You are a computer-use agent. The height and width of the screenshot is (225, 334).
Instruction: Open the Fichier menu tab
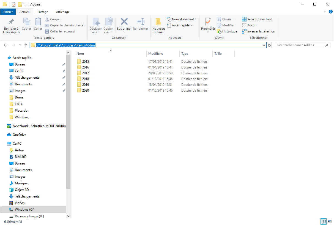pyautogui.click(x=8, y=12)
